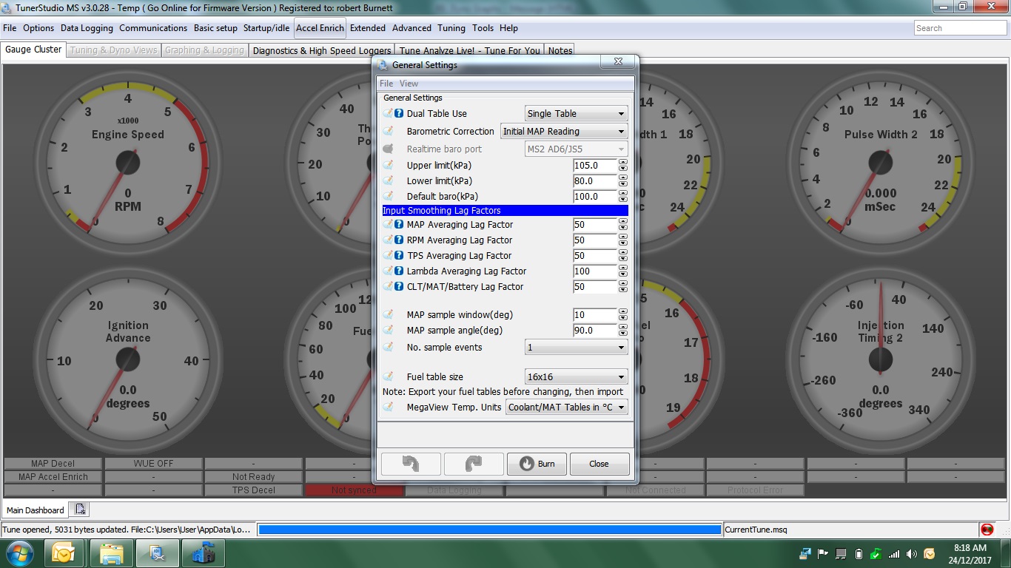1011x568 pixels.
Task: Click the Close button in General Settings
Action: [x=599, y=464]
